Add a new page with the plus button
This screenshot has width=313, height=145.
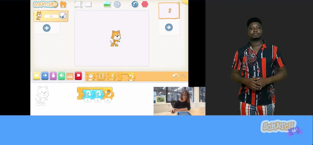(x=169, y=27)
